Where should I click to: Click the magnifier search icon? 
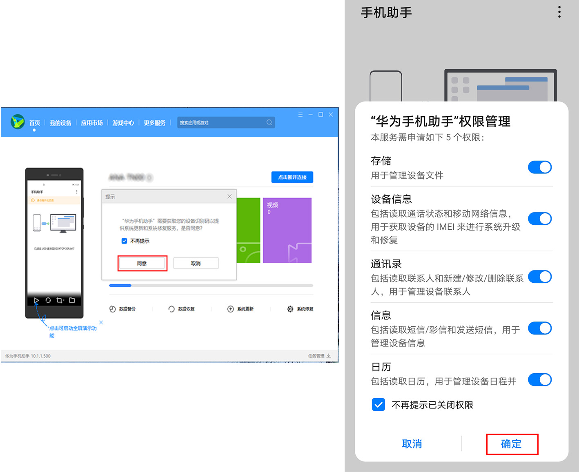pos(269,122)
